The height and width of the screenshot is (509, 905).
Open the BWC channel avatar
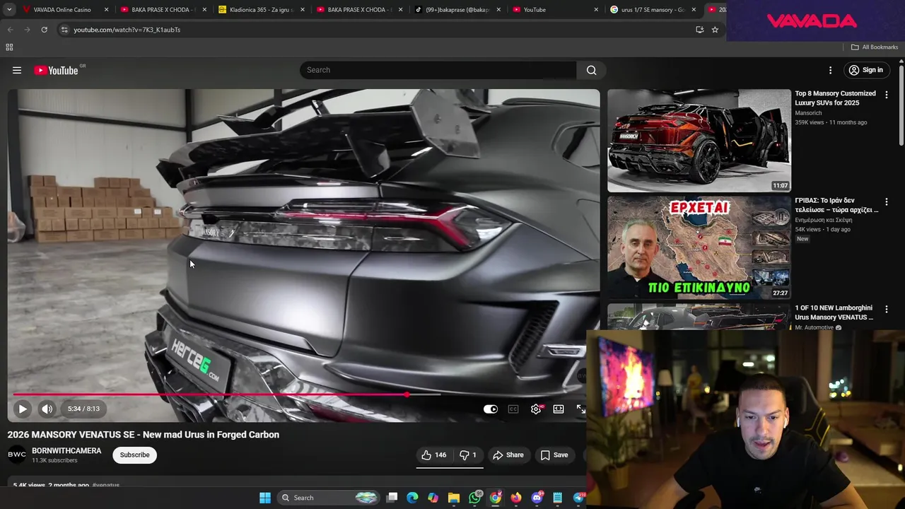click(x=17, y=455)
